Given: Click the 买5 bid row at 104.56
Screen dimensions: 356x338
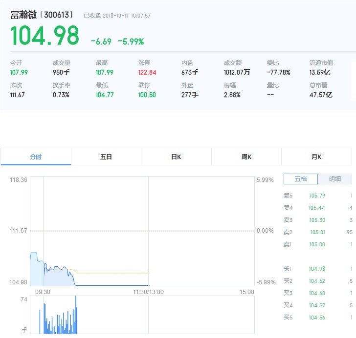Looking at the screenshot, I should (317, 318).
